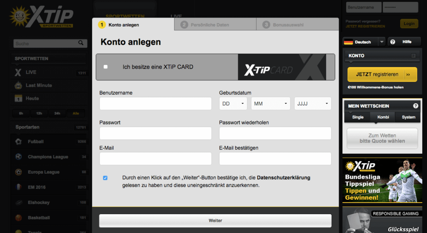
Task: Click the Fußball ball icon
Action: [x=18, y=142]
